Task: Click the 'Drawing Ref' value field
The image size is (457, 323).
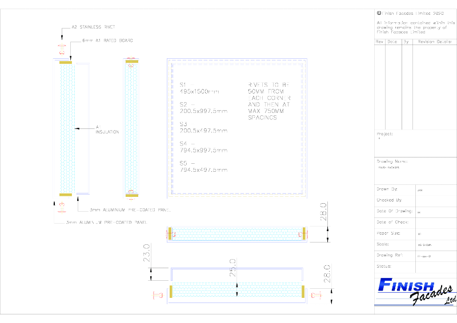Action: [435, 255]
